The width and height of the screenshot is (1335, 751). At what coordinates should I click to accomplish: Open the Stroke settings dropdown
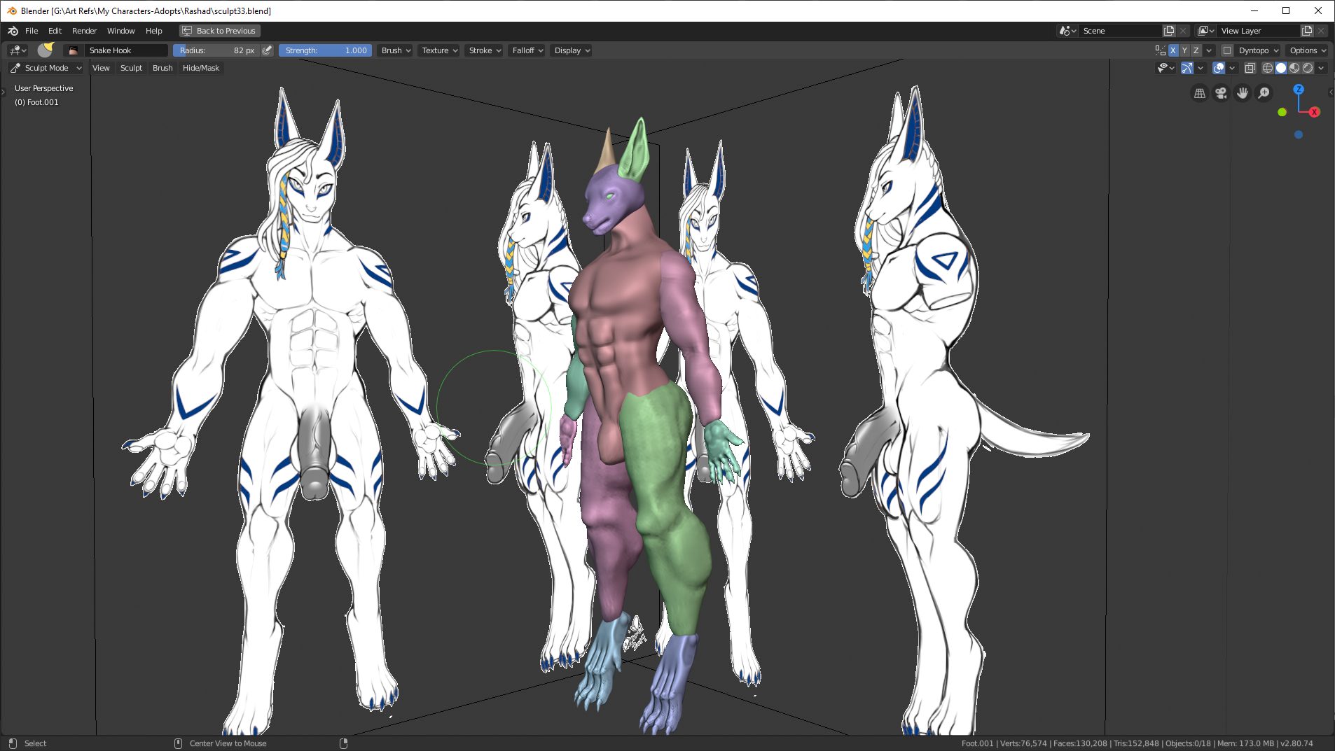pyautogui.click(x=485, y=50)
